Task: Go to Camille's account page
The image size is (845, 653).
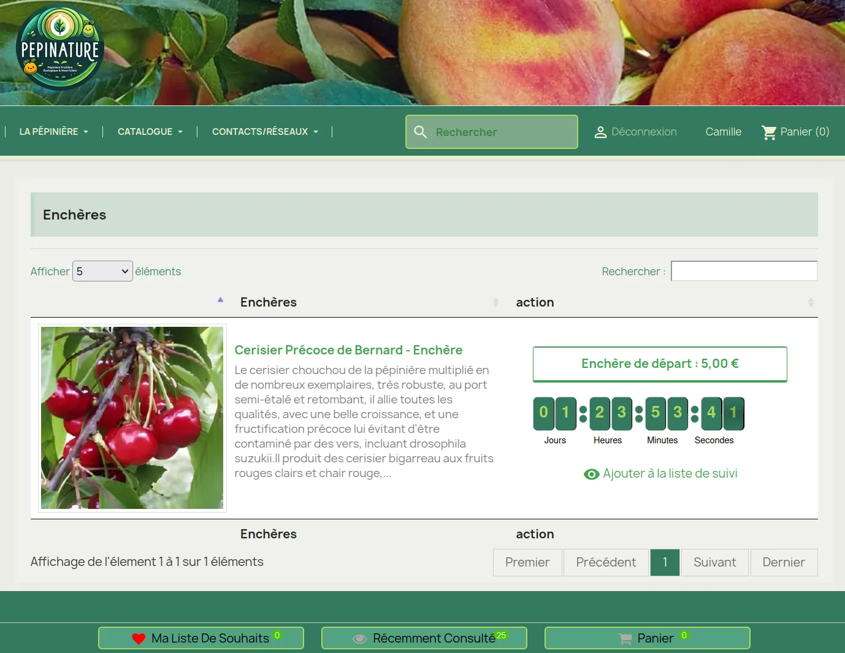Action: (723, 132)
